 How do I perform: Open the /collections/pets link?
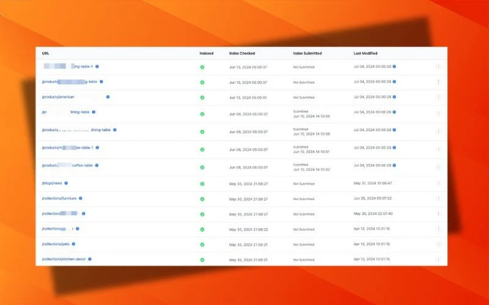[56, 245]
